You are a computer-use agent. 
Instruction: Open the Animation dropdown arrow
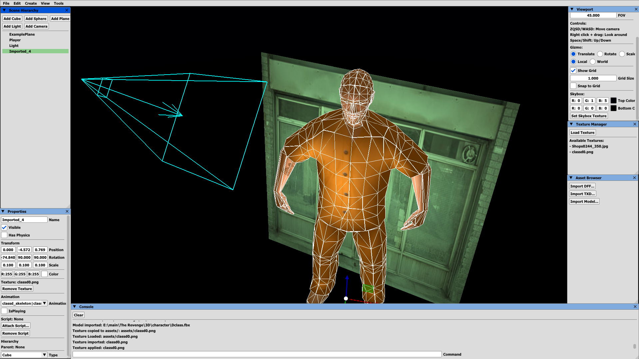point(44,303)
